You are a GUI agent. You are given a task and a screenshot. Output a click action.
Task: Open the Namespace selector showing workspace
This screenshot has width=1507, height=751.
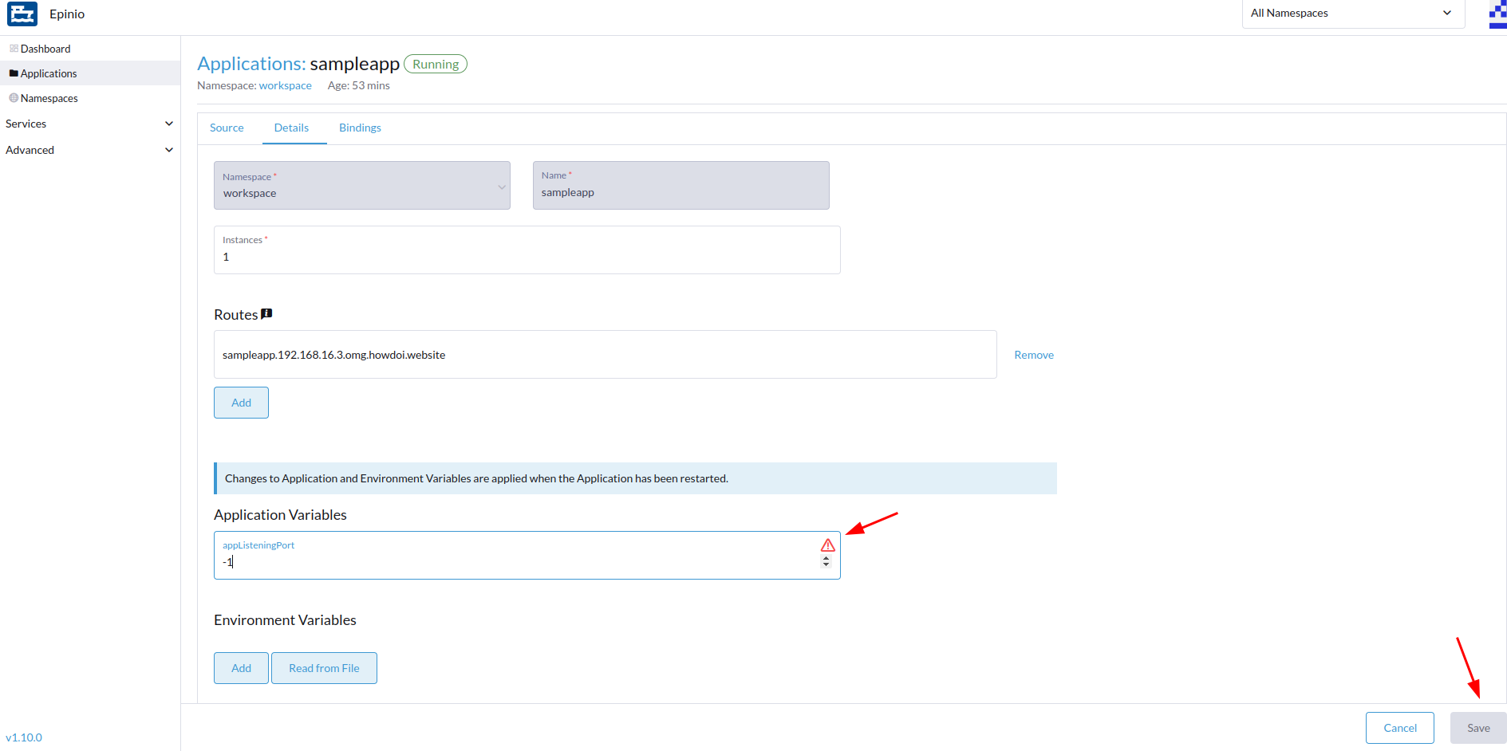click(361, 185)
